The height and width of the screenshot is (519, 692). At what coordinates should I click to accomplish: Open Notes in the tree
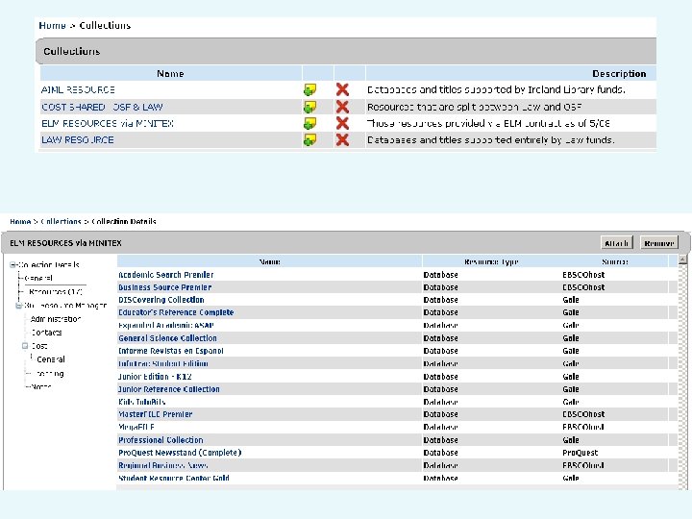(x=41, y=386)
